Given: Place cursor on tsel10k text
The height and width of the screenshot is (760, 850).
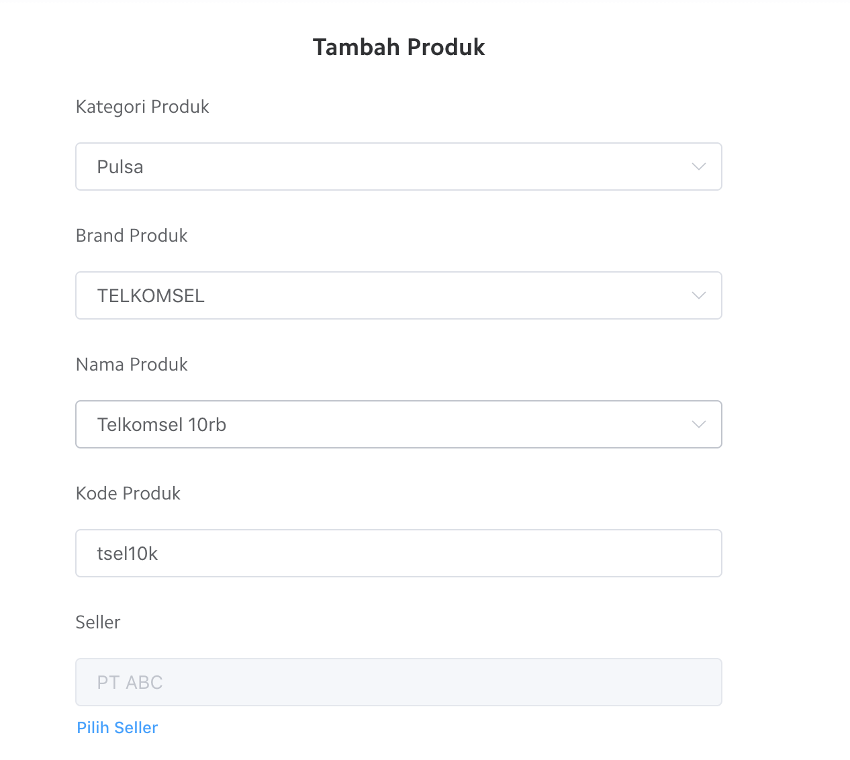Looking at the screenshot, I should 128,554.
